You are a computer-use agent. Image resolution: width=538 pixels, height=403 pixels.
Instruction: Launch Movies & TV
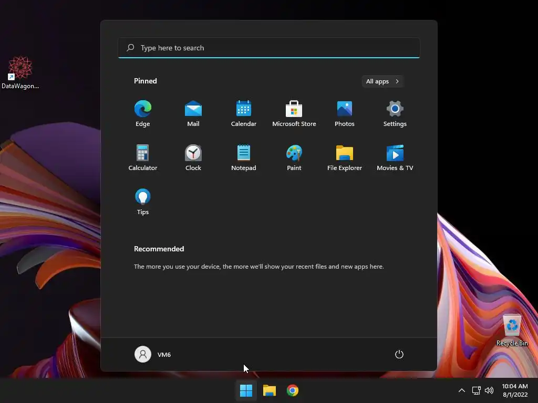pos(395,157)
